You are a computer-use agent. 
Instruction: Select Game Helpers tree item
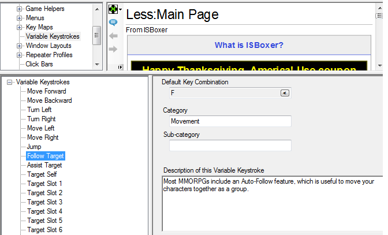click(x=45, y=9)
